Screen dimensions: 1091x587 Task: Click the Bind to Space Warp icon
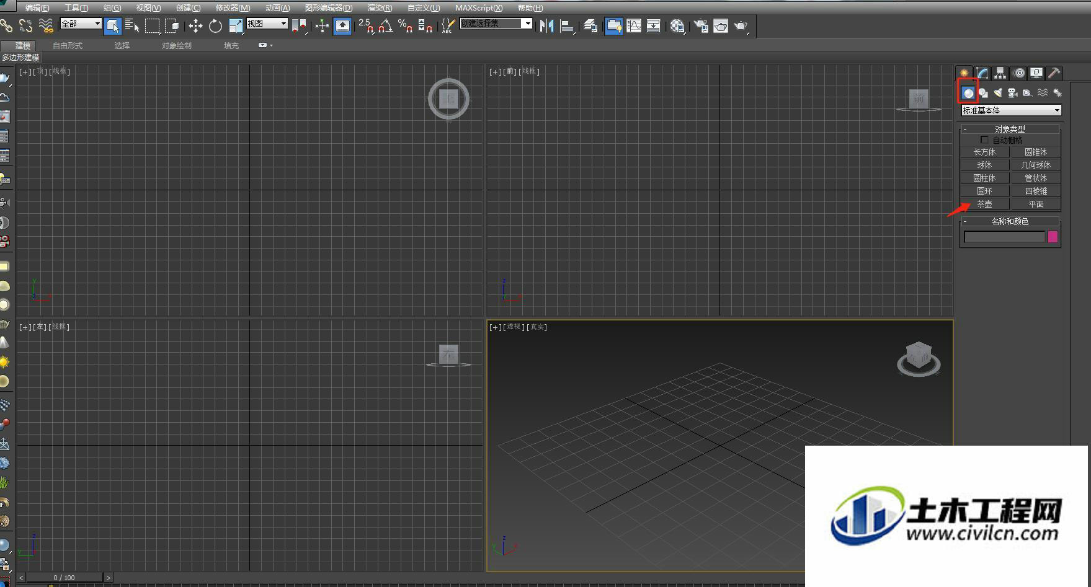click(x=46, y=25)
